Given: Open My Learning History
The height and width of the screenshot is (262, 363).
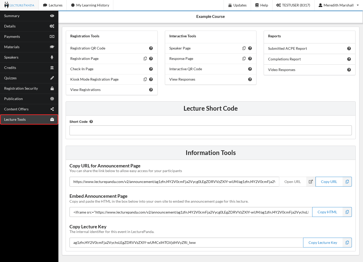Looking at the screenshot, I should tap(90, 5).
